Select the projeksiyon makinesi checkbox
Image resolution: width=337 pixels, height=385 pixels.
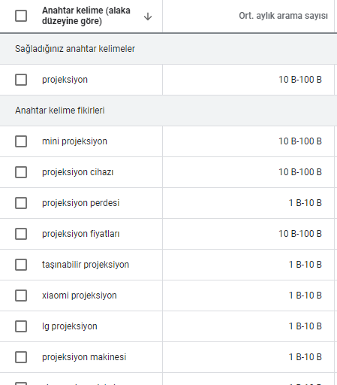[x=21, y=357]
